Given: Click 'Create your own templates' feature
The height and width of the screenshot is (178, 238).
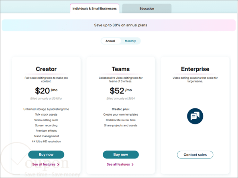Looking at the screenshot, I should pos(121,114).
